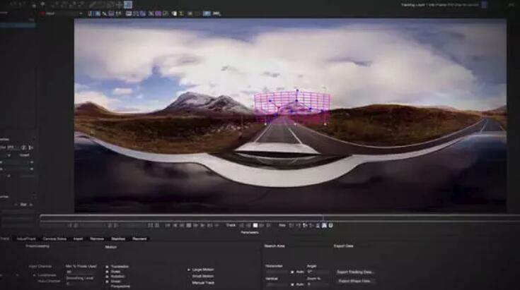Toggle the Translation motion checkbox
Viewport: 520px width, 290px height.
click(x=107, y=266)
